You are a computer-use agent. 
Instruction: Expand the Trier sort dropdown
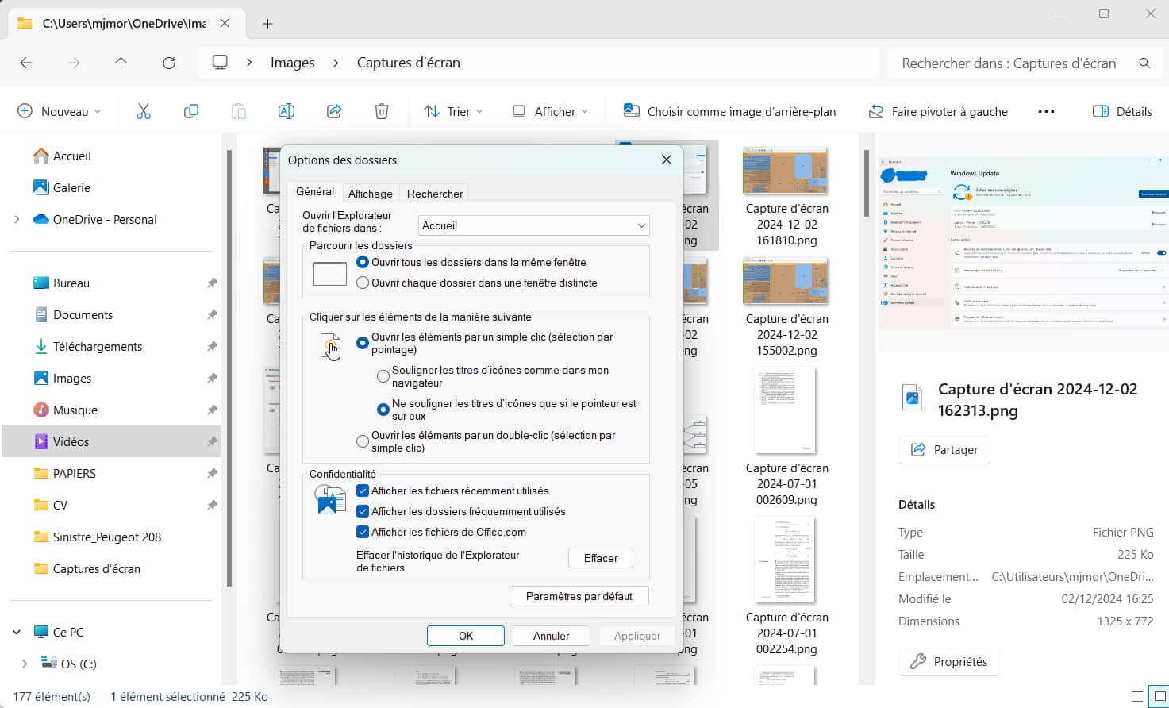[x=454, y=112]
